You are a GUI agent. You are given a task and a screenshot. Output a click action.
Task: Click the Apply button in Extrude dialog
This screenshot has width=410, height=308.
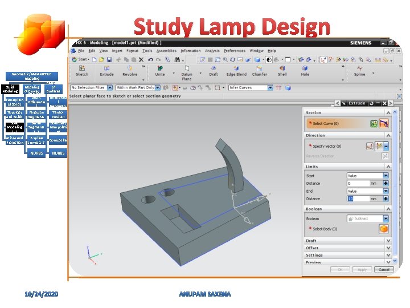362,269
